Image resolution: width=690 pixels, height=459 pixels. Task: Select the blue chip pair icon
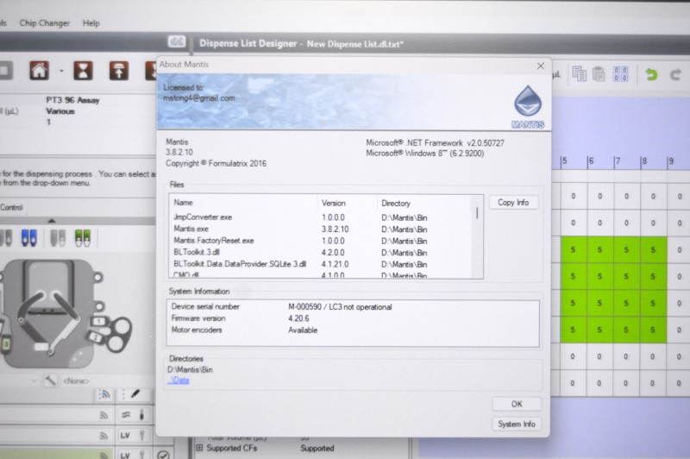[x=29, y=238]
